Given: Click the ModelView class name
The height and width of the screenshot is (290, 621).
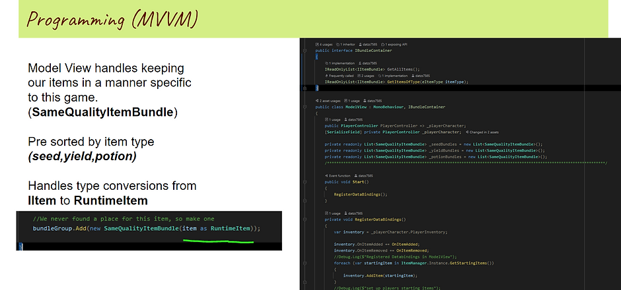Looking at the screenshot, I should [x=356, y=107].
